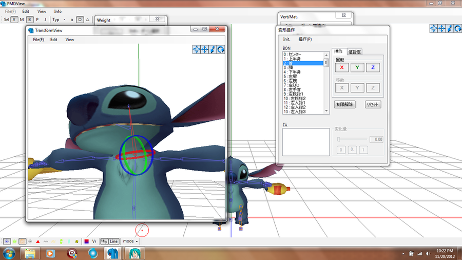The image size is (462, 260).
Task: Click the green Y rotation button
Action: point(357,67)
